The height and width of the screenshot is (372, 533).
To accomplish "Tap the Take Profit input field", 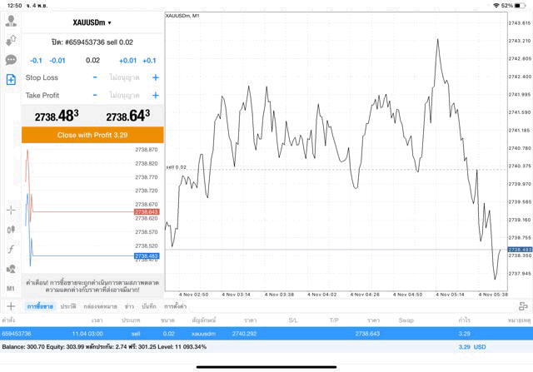I will point(125,96).
